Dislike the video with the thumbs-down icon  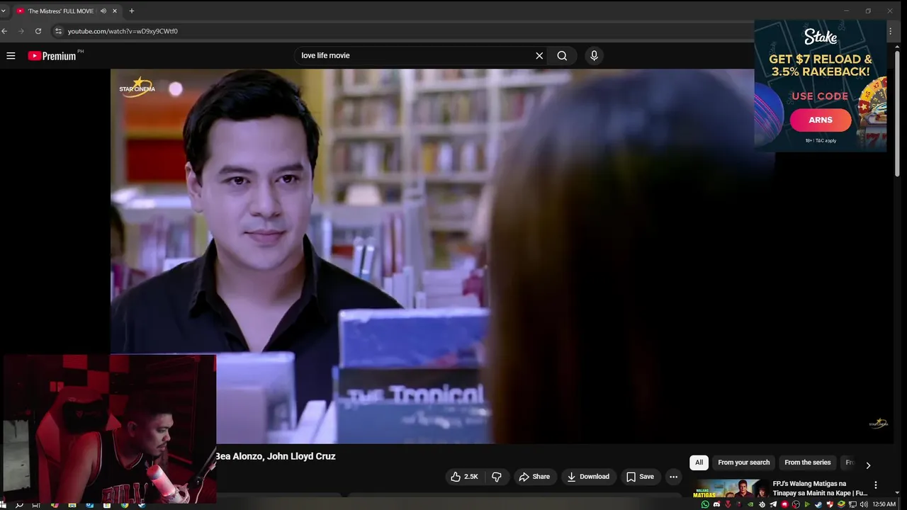pyautogui.click(x=497, y=477)
